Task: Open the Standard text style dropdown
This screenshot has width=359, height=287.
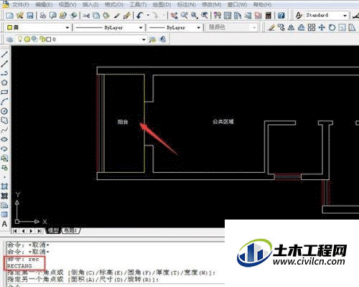Action: click(x=345, y=16)
